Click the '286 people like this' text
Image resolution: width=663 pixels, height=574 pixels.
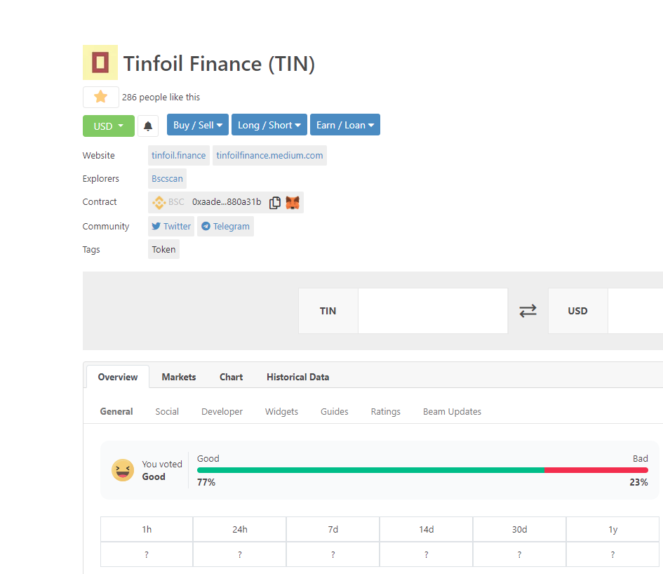pyautogui.click(x=161, y=98)
